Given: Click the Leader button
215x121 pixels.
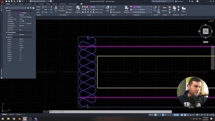Looking at the screenshot, I should click(69, 9).
